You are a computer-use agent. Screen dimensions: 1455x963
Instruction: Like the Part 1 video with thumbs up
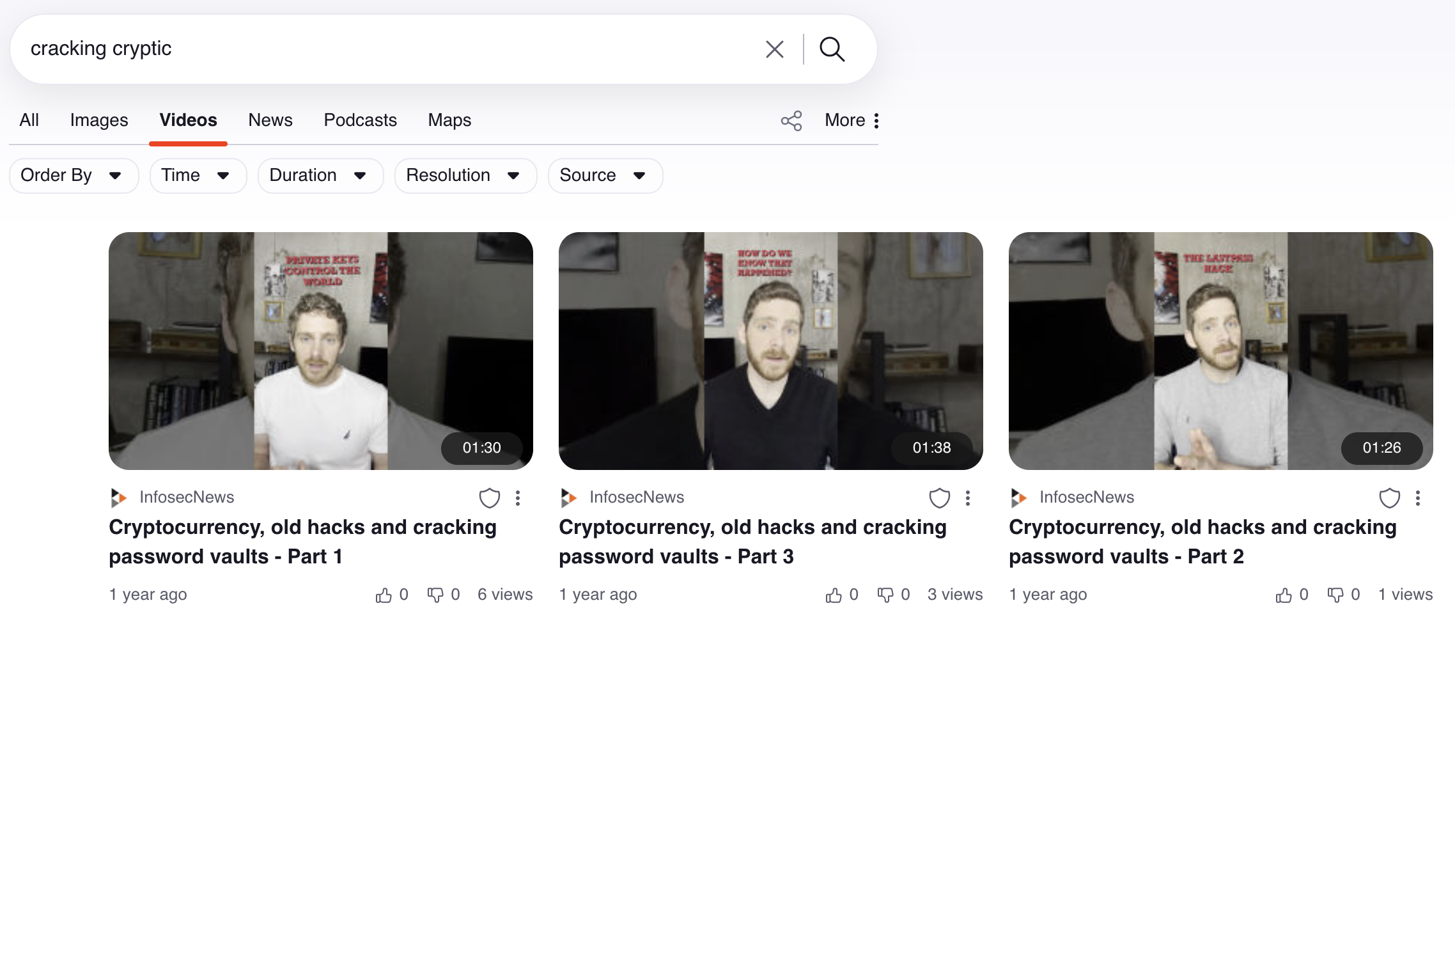coord(384,595)
